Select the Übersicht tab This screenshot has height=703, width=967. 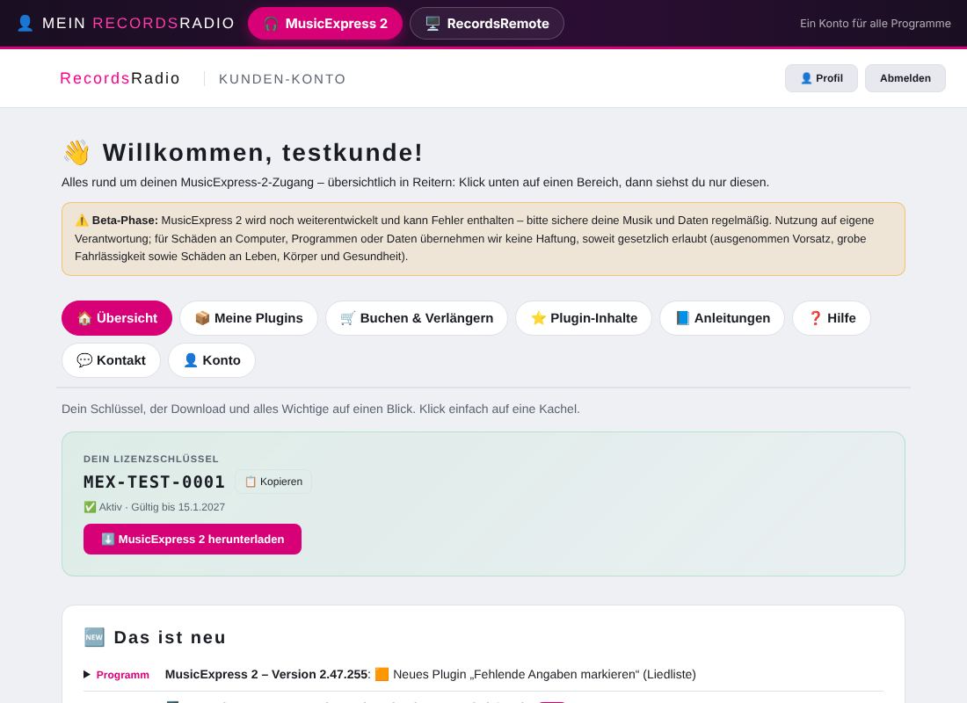[x=117, y=318]
